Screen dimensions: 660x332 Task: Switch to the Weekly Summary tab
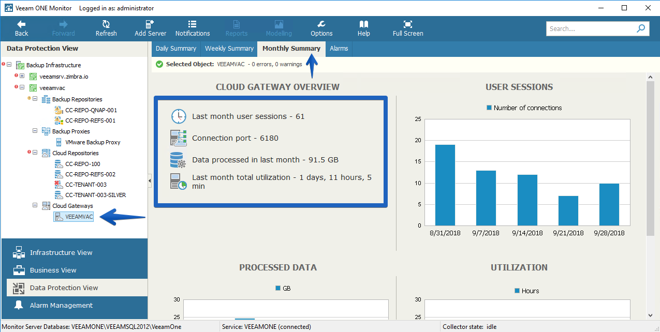pos(229,49)
